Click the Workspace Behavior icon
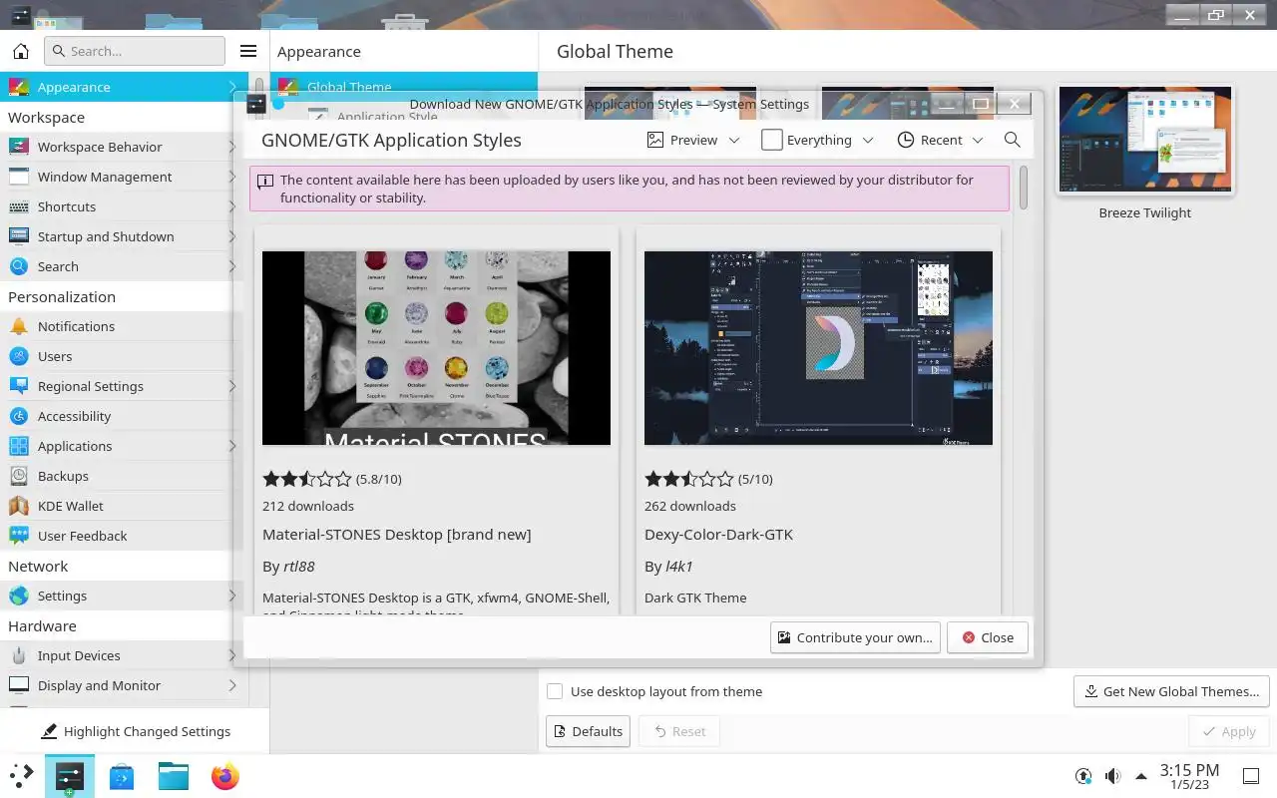 (x=18, y=147)
